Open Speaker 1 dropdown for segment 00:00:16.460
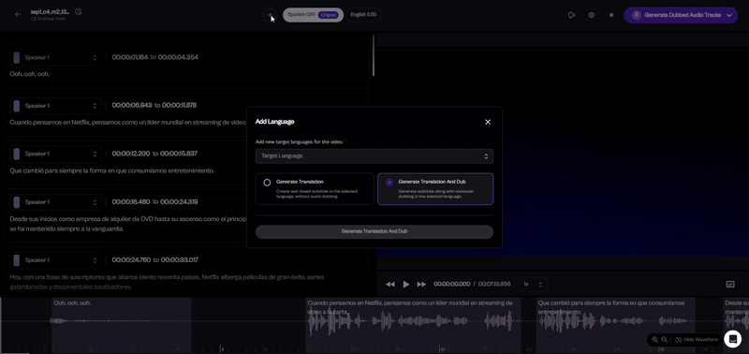The width and height of the screenshot is (749, 354). (x=55, y=202)
